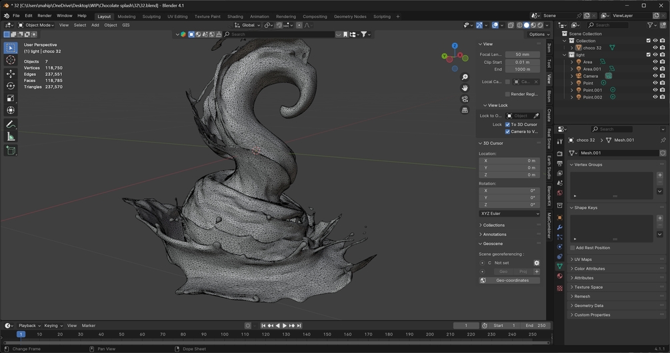Switch to orthographic/perspective grid gizmo
The image size is (670, 353).
coord(465,111)
